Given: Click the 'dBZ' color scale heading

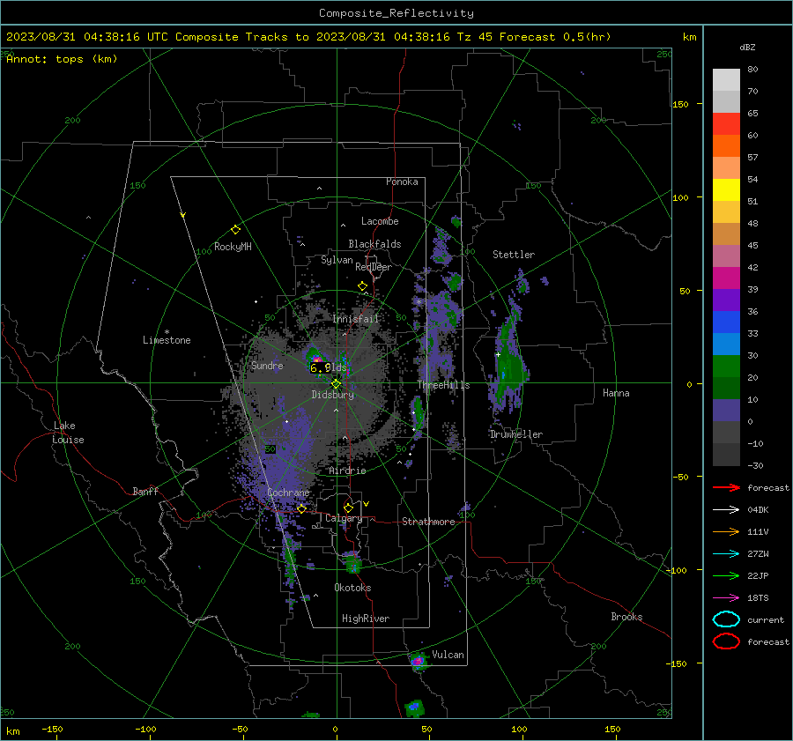Looking at the screenshot, I should 747,47.
